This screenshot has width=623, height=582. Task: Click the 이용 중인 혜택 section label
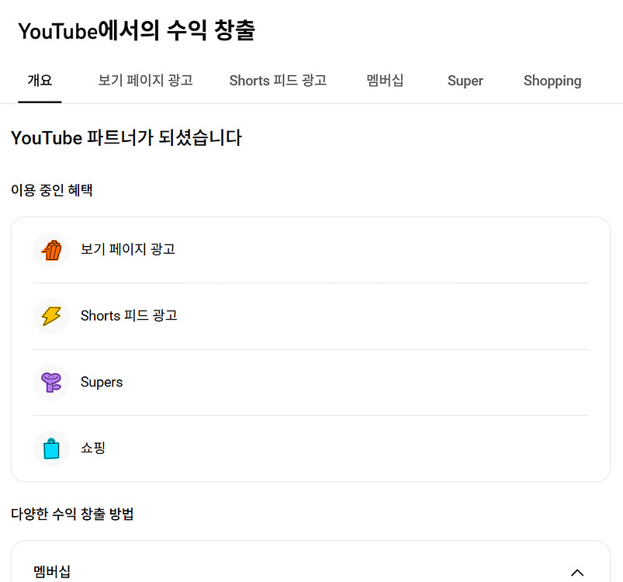(x=52, y=190)
